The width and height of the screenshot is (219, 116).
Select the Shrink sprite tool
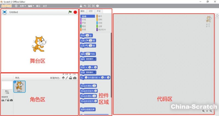click(x=93, y=6)
